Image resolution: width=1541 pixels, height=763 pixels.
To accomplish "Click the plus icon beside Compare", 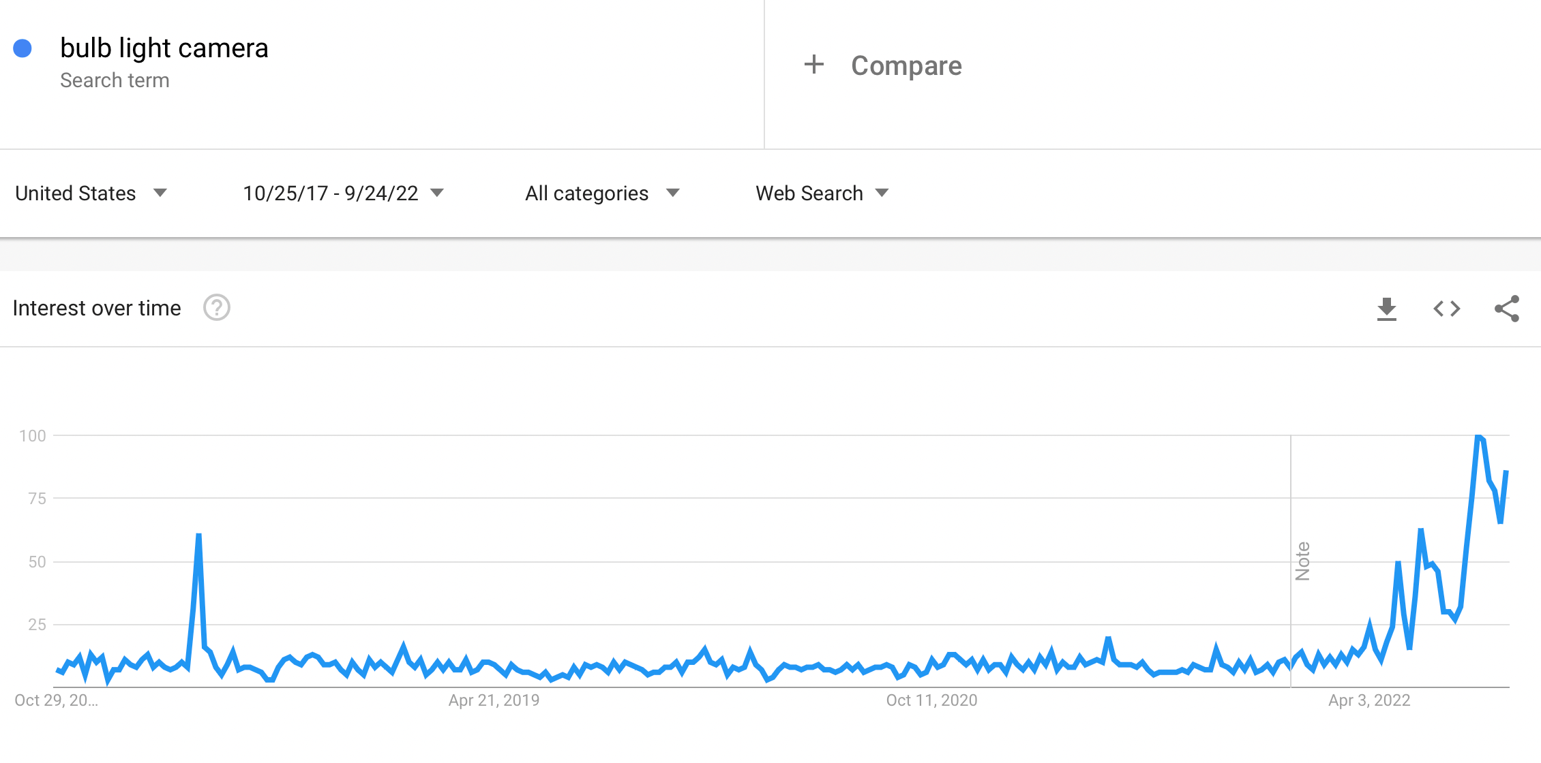I will tap(814, 65).
